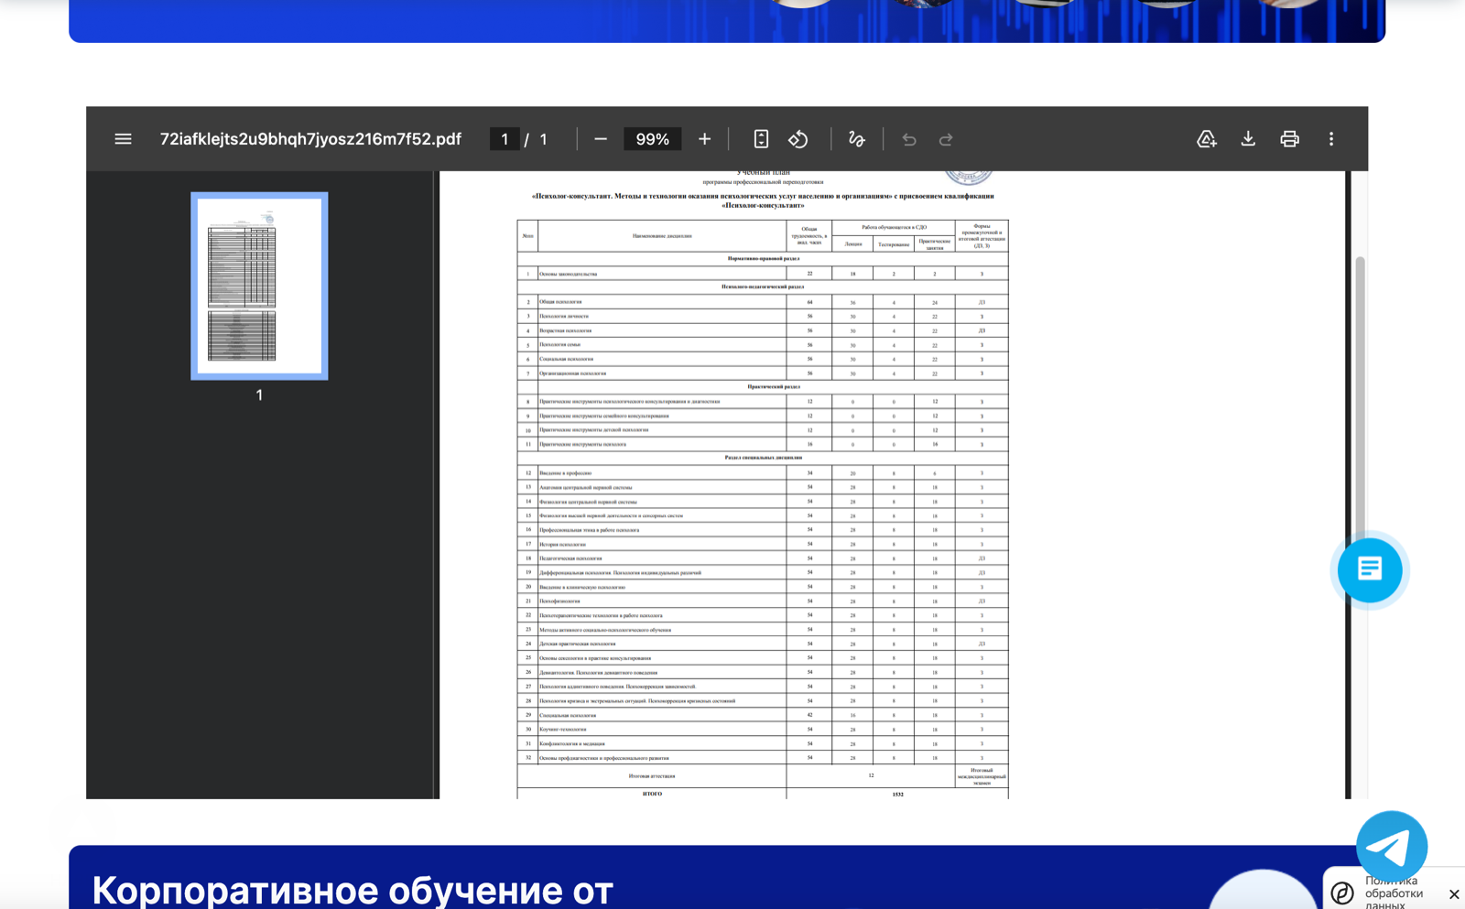Click the Тестирование column header

point(894,244)
